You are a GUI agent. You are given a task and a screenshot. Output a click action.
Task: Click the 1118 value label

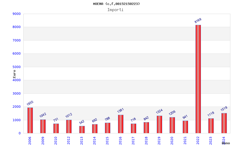(211, 114)
